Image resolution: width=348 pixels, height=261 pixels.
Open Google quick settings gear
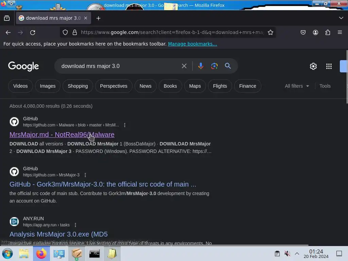(x=313, y=66)
